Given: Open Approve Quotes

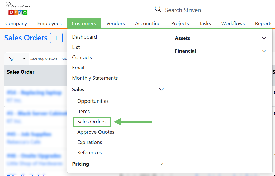Looking at the screenshot, I should [96, 132].
